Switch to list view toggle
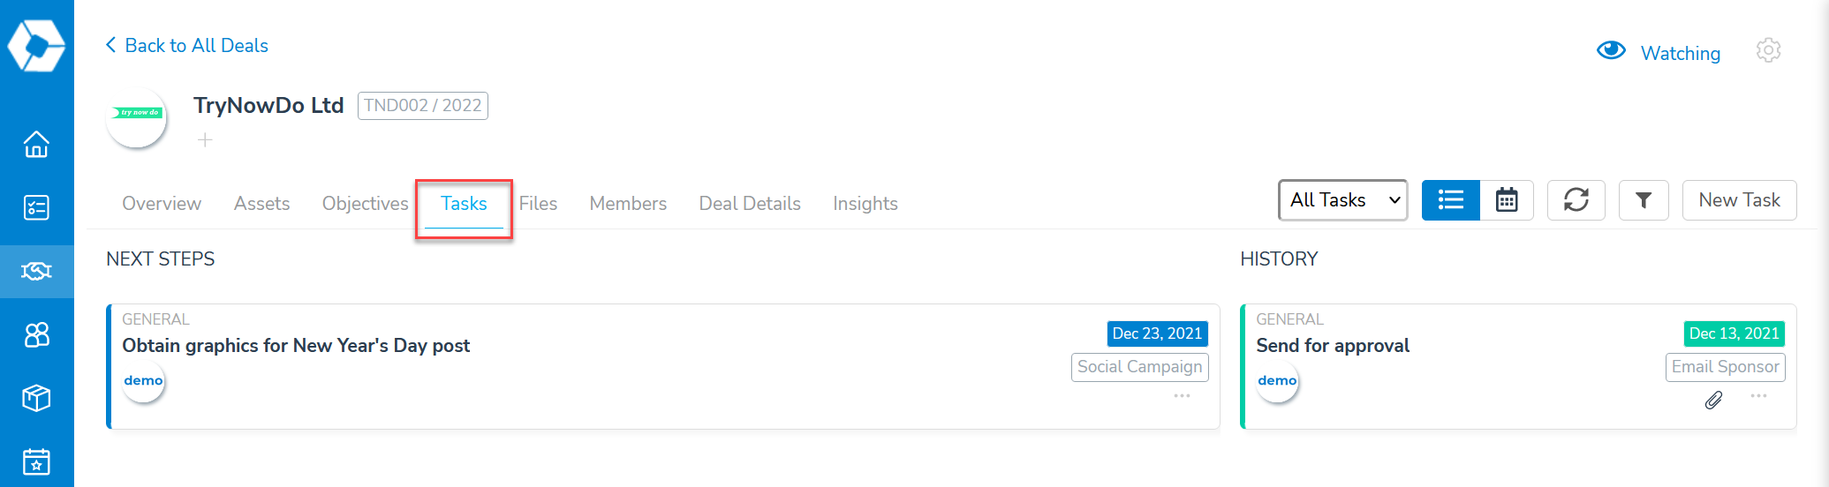1829x487 pixels. pos(1451,200)
